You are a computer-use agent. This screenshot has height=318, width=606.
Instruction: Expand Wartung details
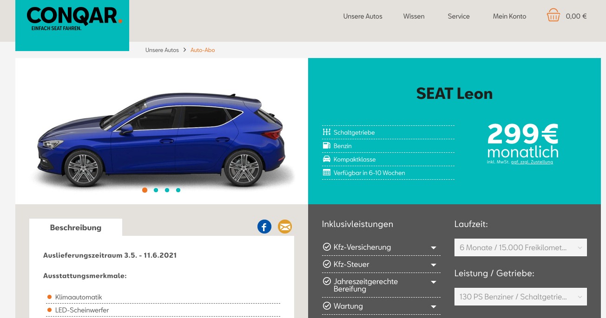click(x=434, y=307)
